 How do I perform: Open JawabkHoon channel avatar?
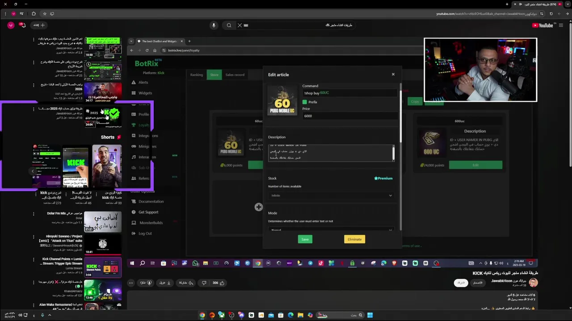(x=533, y=283)
